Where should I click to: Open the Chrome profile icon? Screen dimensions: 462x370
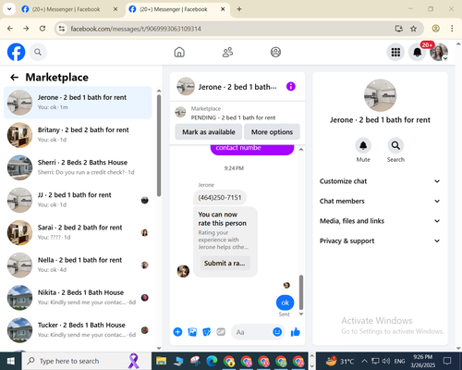tap(435, 29)
